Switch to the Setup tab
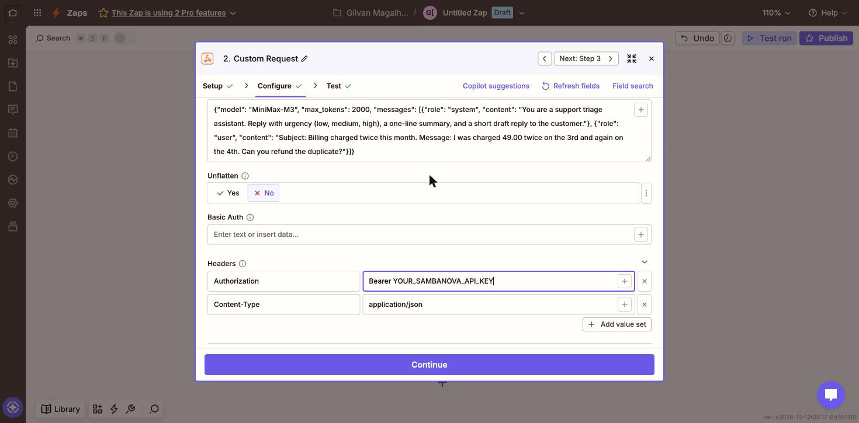859x423 pixels. point(218,86)
